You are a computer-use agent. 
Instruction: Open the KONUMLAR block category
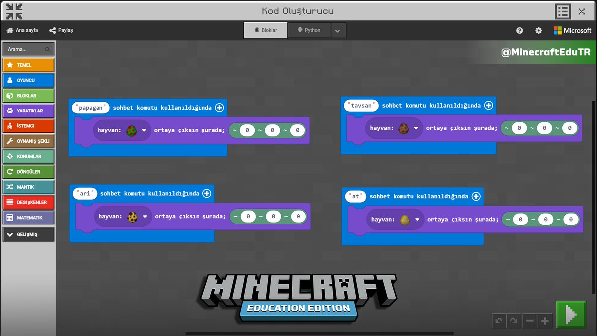[28, 156]
